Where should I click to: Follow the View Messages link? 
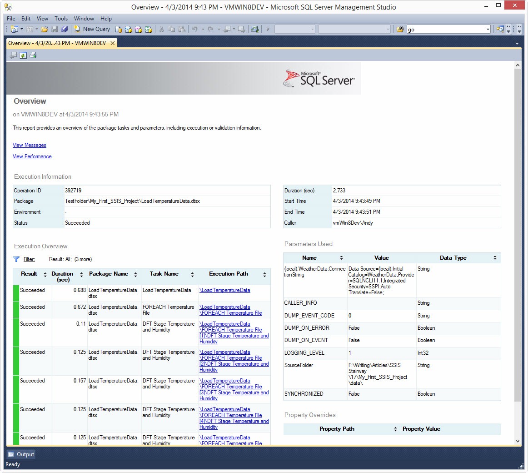click(29, 145)
